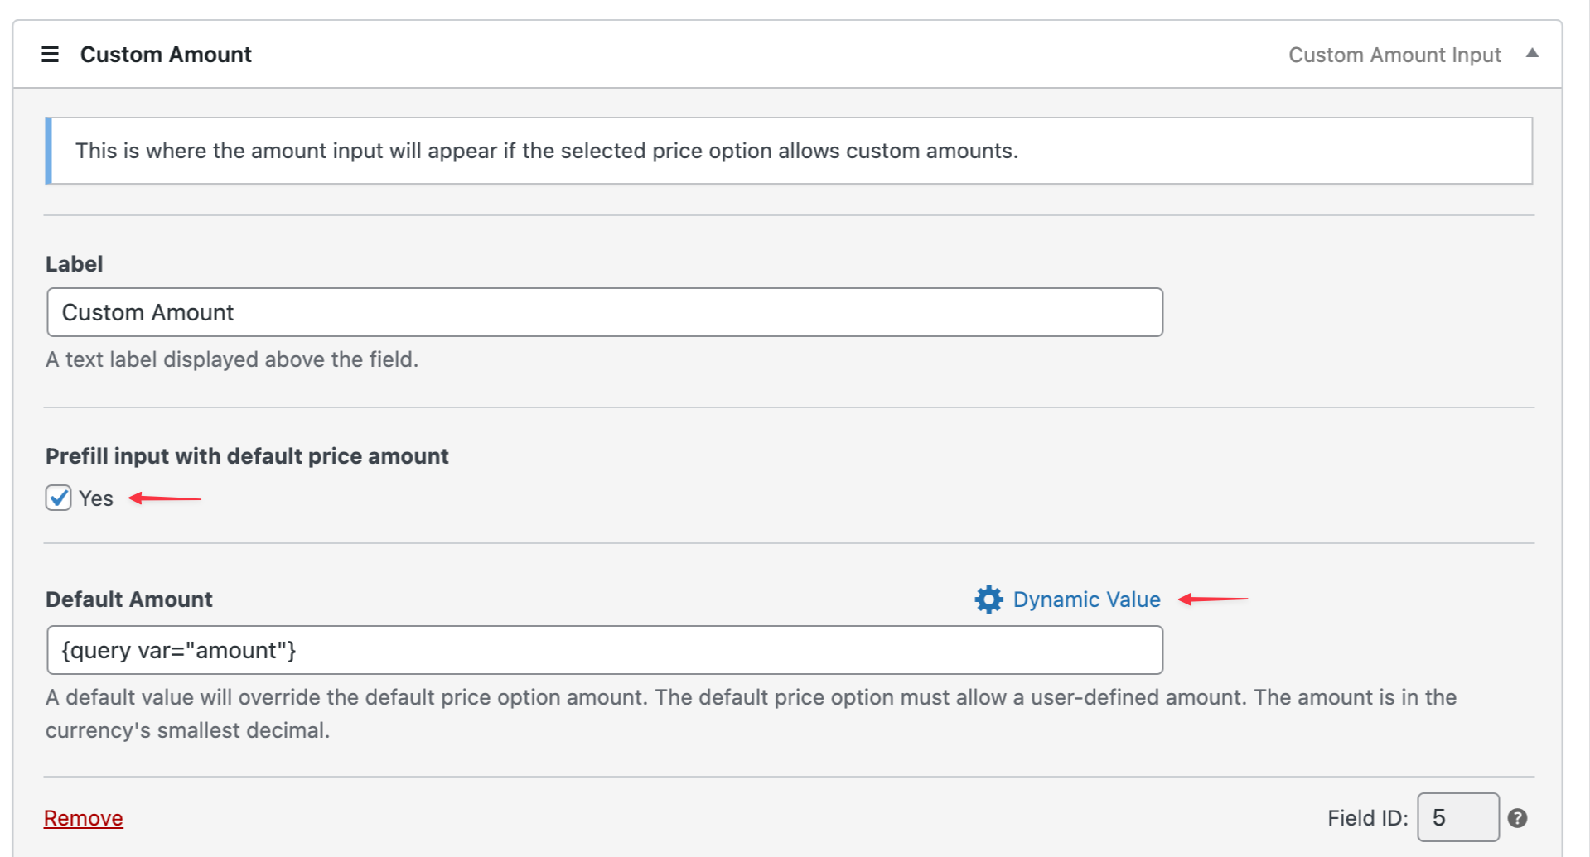Image resolution: width=1590 pixels, height=857 pixels.
Task: Click the Default Amount heading
Action: click(x=129, y=599)
